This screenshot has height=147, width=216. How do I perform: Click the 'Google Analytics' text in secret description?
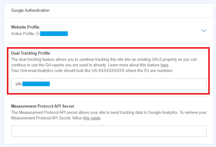tap(163, 112)
